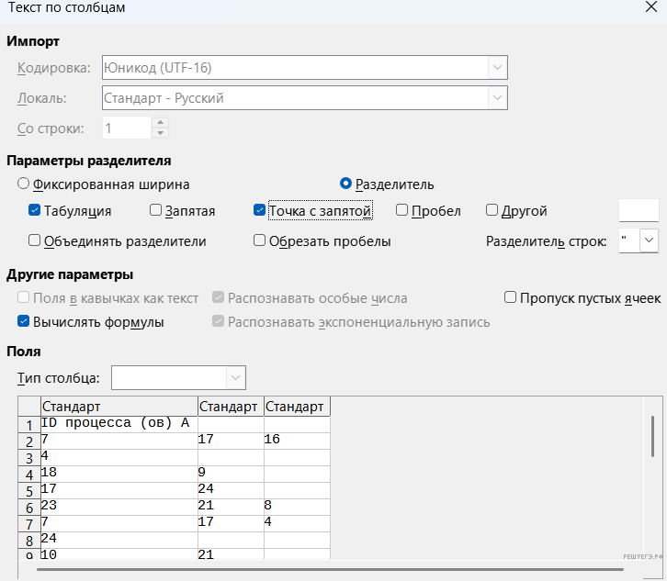Check Пропуск пустых ячеек option
The height and width of the screenshot is (581, 667).
tap(511, 298)
